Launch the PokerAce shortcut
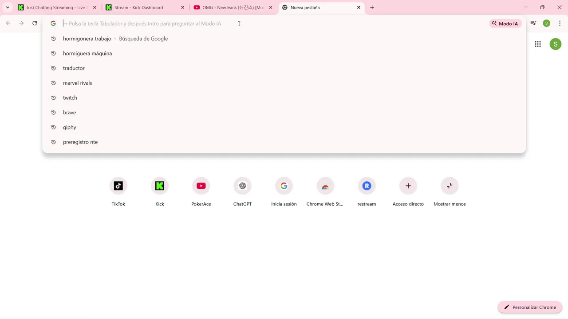Viewport: 568px width, 319px height. (x=201, y=186)
